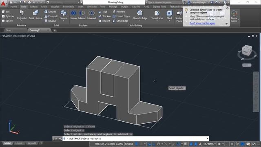Open the status bar customization menu icon

point(259,144)
